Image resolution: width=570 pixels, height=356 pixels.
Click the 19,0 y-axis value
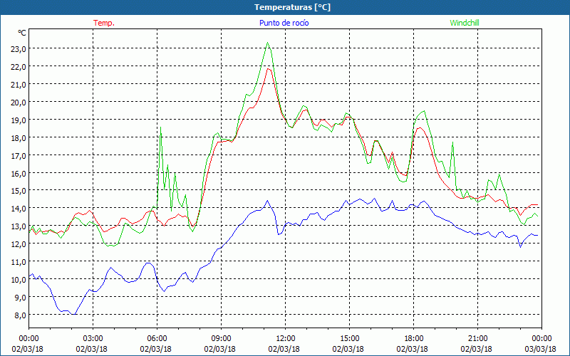(19, 120)
